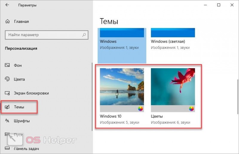This screenshot has width=239, height=154.
Task: Click 'Изображения: 6, звуки' caption
Action: pos(170,122)
